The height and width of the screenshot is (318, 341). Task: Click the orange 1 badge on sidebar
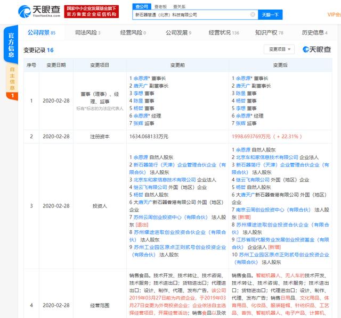click(12, 96)
